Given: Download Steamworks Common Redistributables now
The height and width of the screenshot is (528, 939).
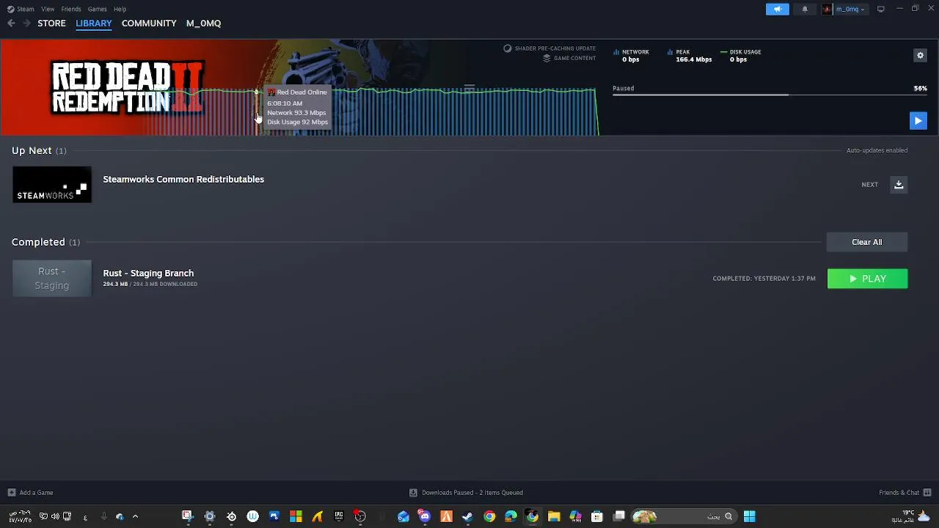Looking at the screenshot, I should point(899,185).
